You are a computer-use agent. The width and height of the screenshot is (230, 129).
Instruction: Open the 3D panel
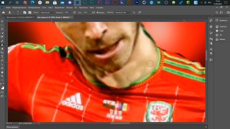tap(219, 35)
